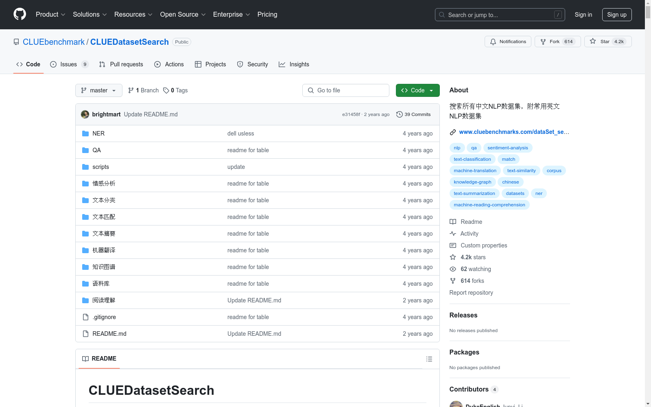Click the Pricing link
Screen dimensions: 651x407
point(267,15)
